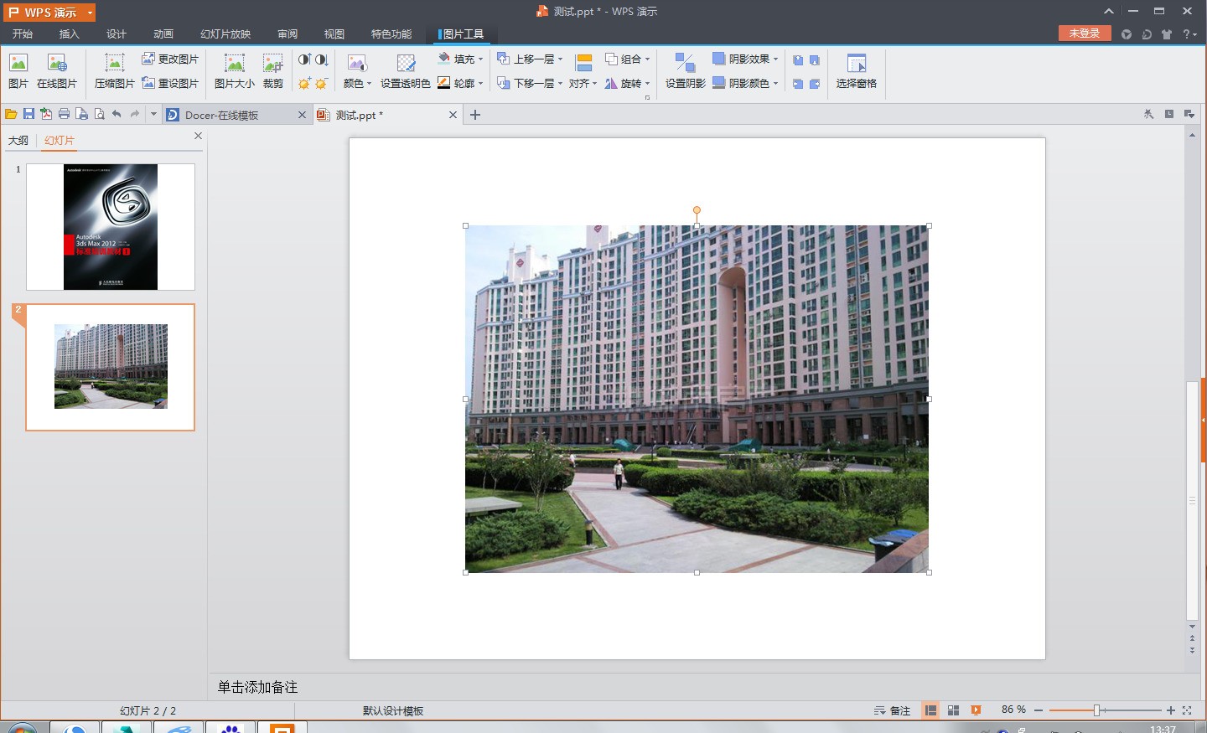Open the 选择窗格 selection pane

tap(856, 70)
